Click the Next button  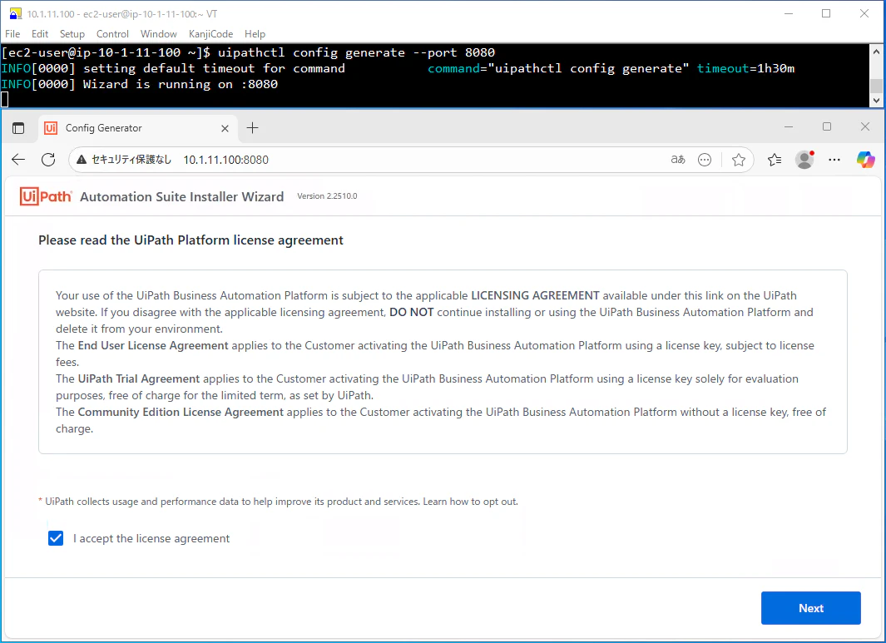coord(811,608)
